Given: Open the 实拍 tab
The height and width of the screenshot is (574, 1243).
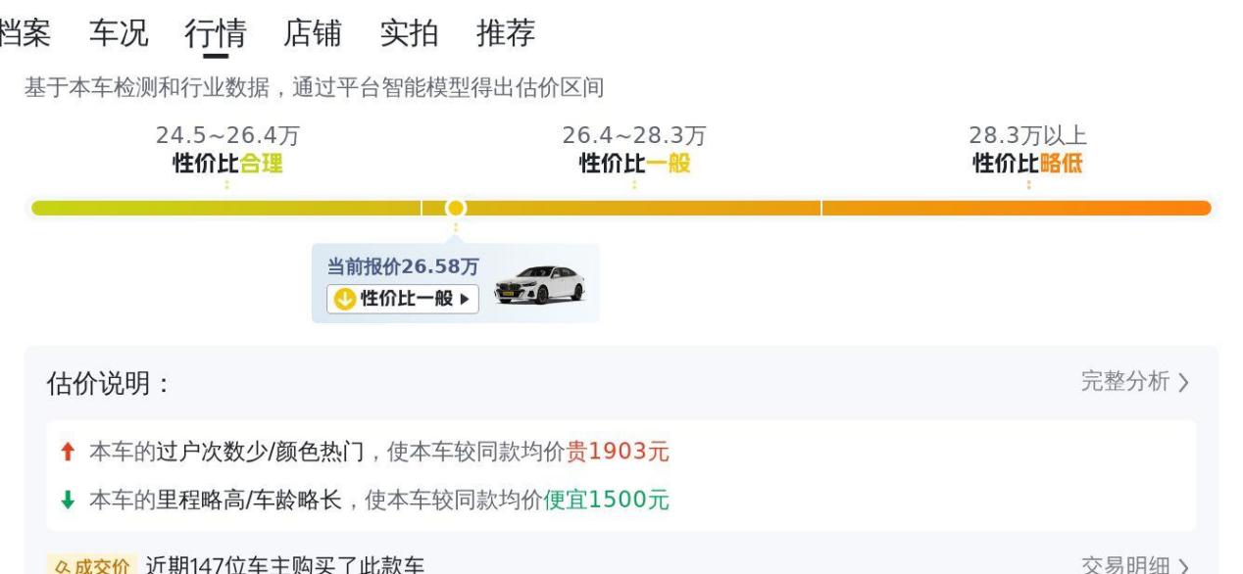Looking at the screenshot, I should [409, 33].
